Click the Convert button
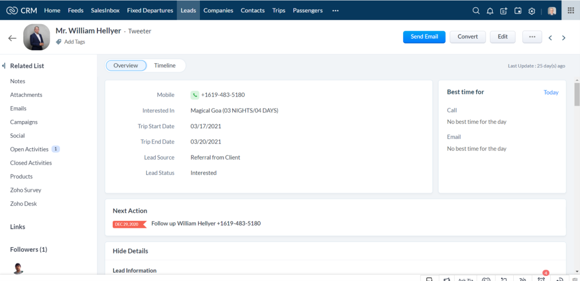The height and width of the screenshot is (281, 580). (x=467, y=37)
